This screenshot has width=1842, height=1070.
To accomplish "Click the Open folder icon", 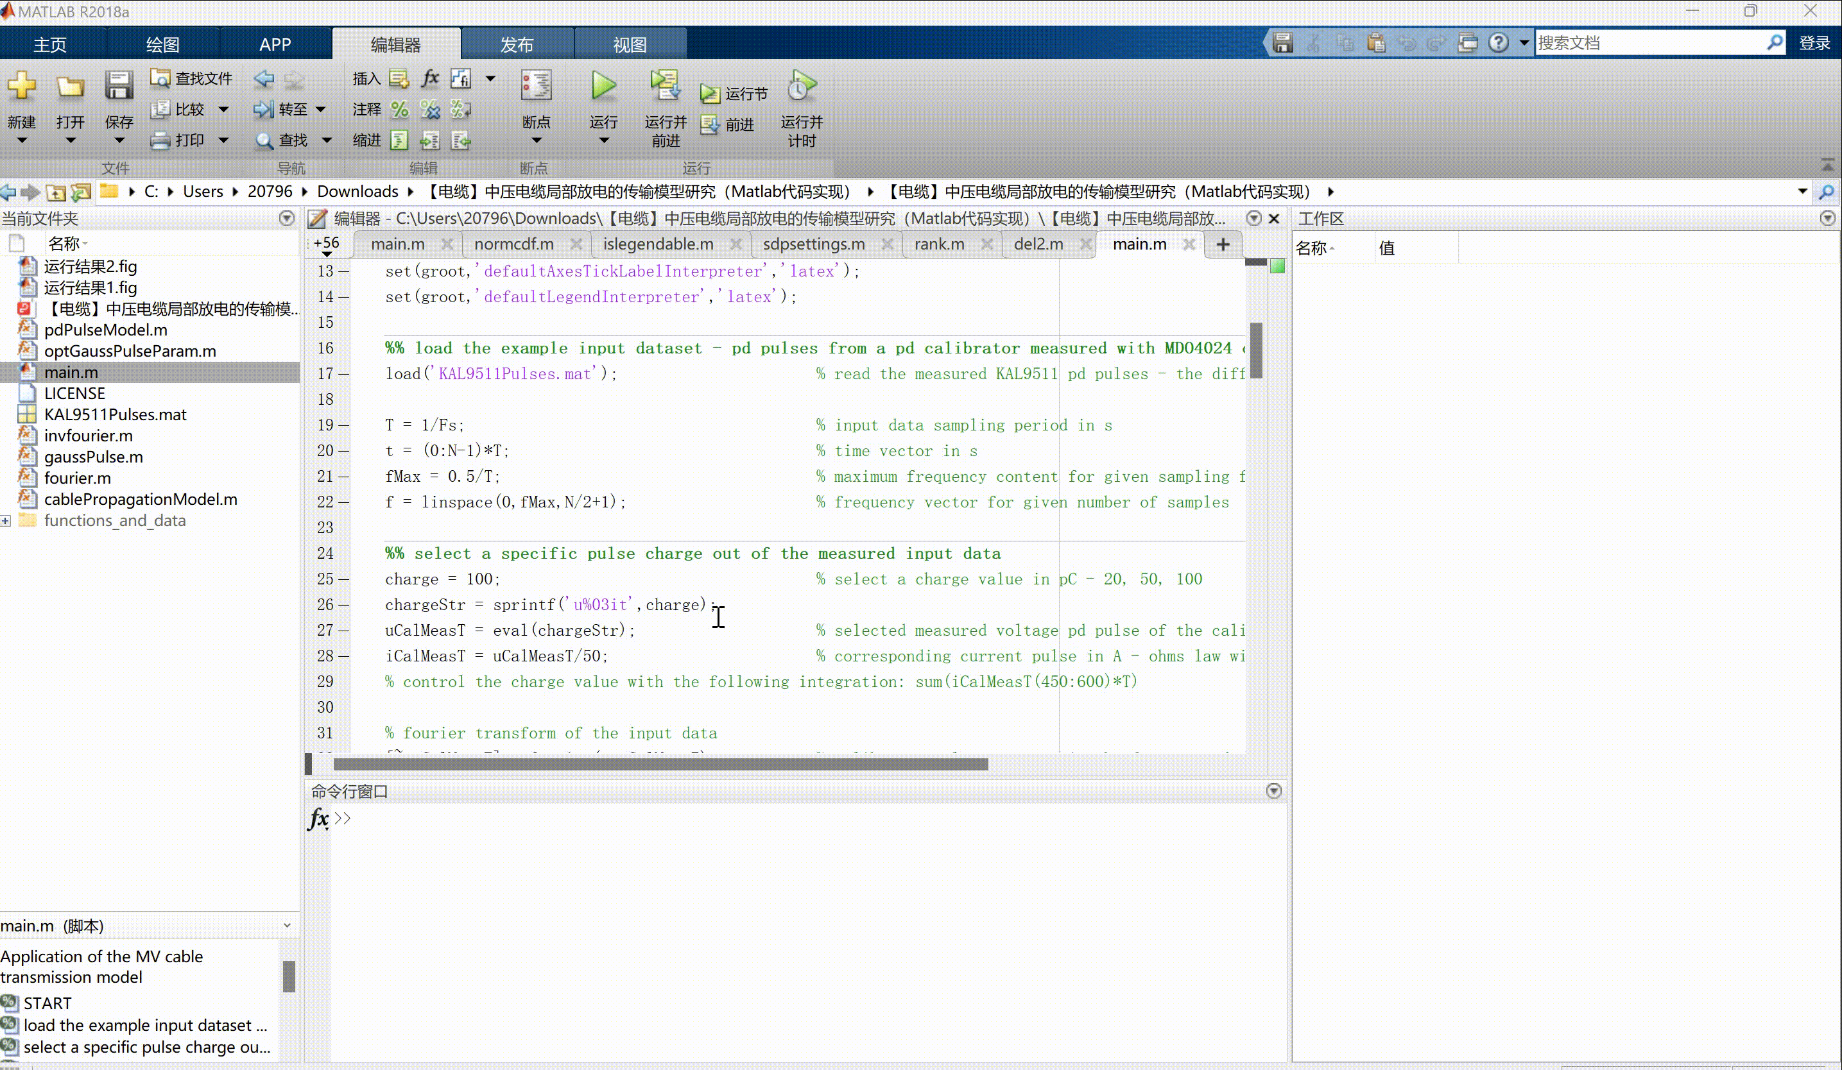I will coord(70,86).
